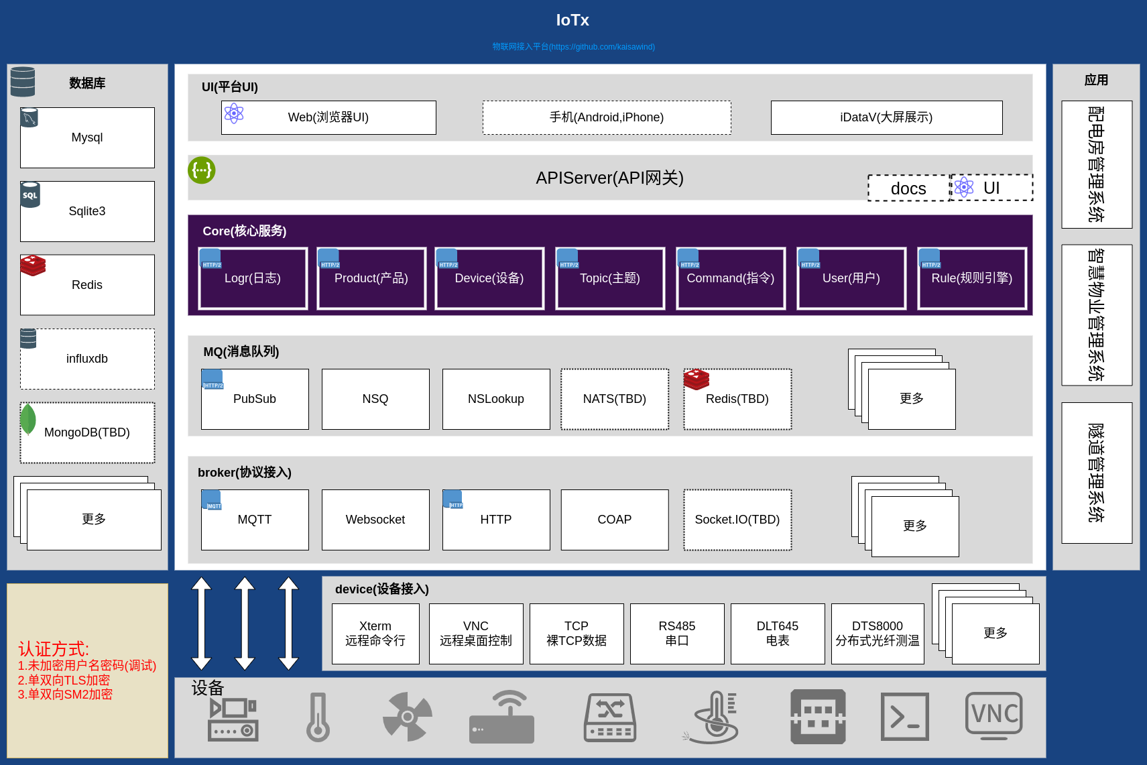
Task: Click the large database icon beside 数据库
Action: click(23, 82)
